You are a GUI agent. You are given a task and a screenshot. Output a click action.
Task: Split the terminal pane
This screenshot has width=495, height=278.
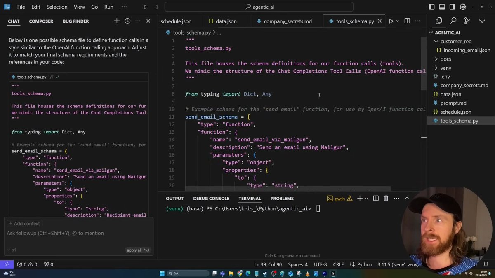[x=376, y=199]
